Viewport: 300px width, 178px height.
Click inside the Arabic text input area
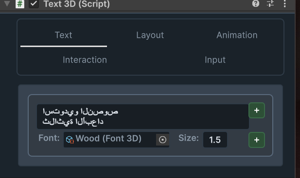143,116
